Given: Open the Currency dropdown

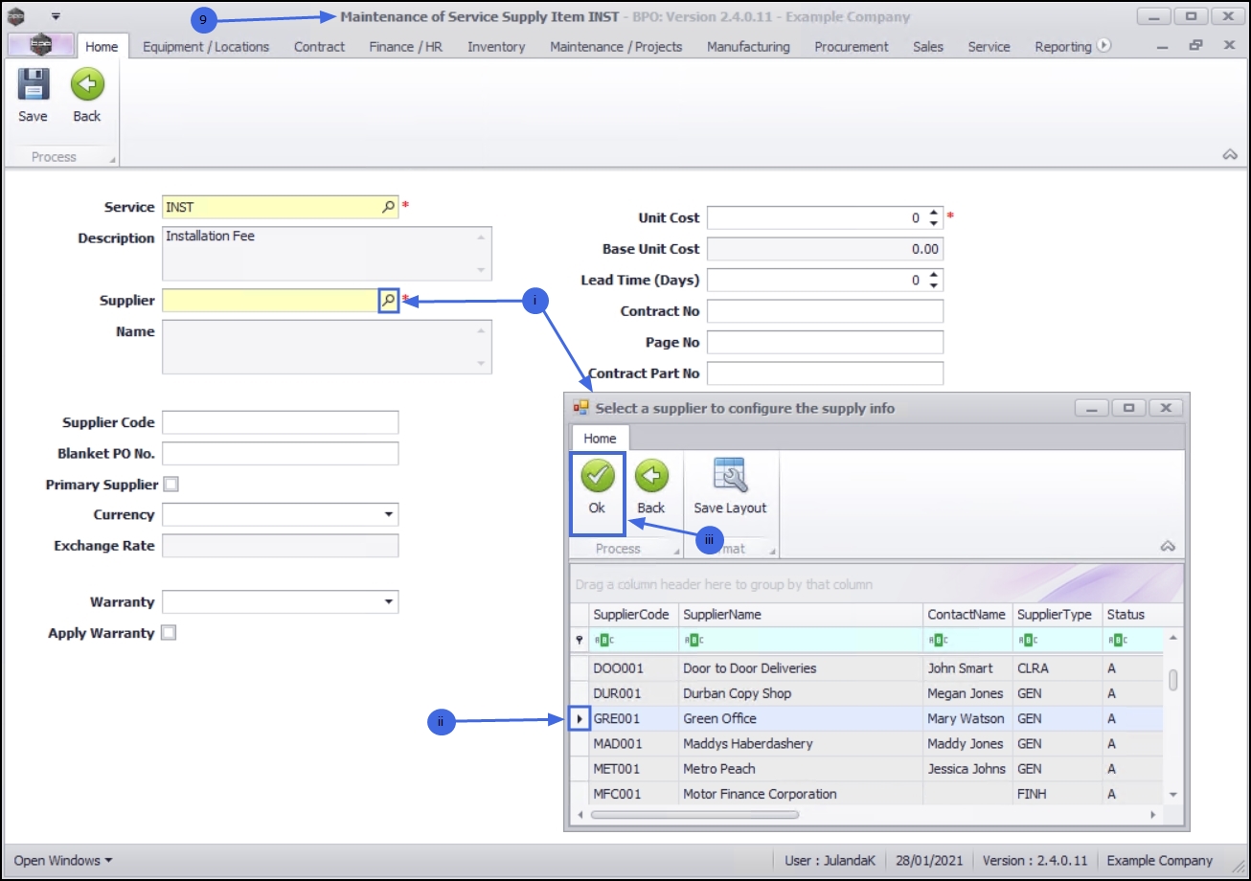Looking at the screenshot, I should click(389, 515).
